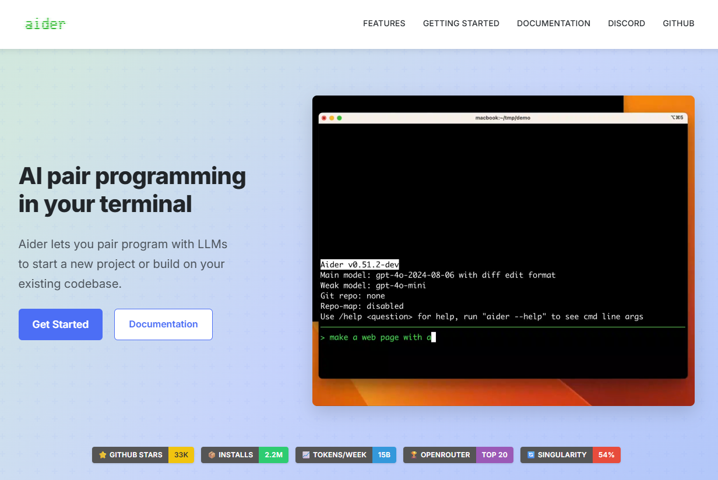Open the GitHub nav link
This screenshot has width=718, height=480.
(x=678, y=23)
